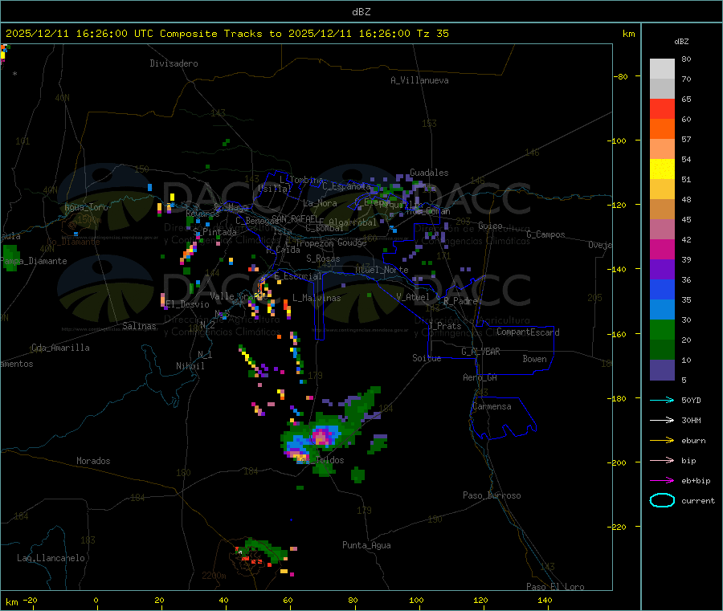Click the 'Bowen' map label
The image size is (723, 611).
click(534, 359)
